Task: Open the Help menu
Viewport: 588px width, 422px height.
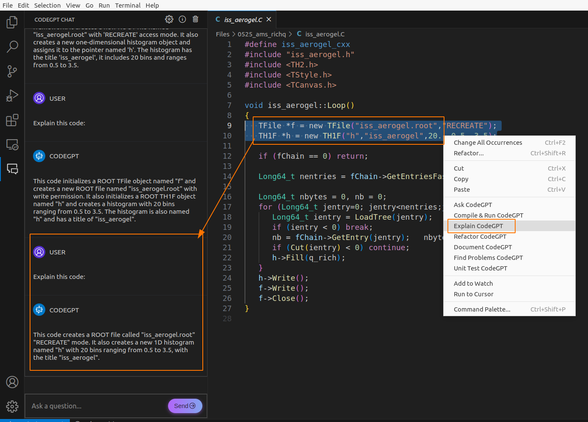Action: tap(152, 6)
